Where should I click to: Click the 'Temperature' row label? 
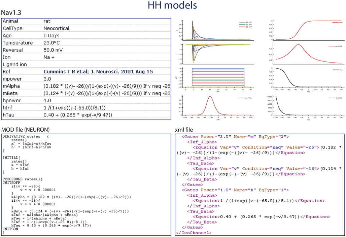[18, 43]
